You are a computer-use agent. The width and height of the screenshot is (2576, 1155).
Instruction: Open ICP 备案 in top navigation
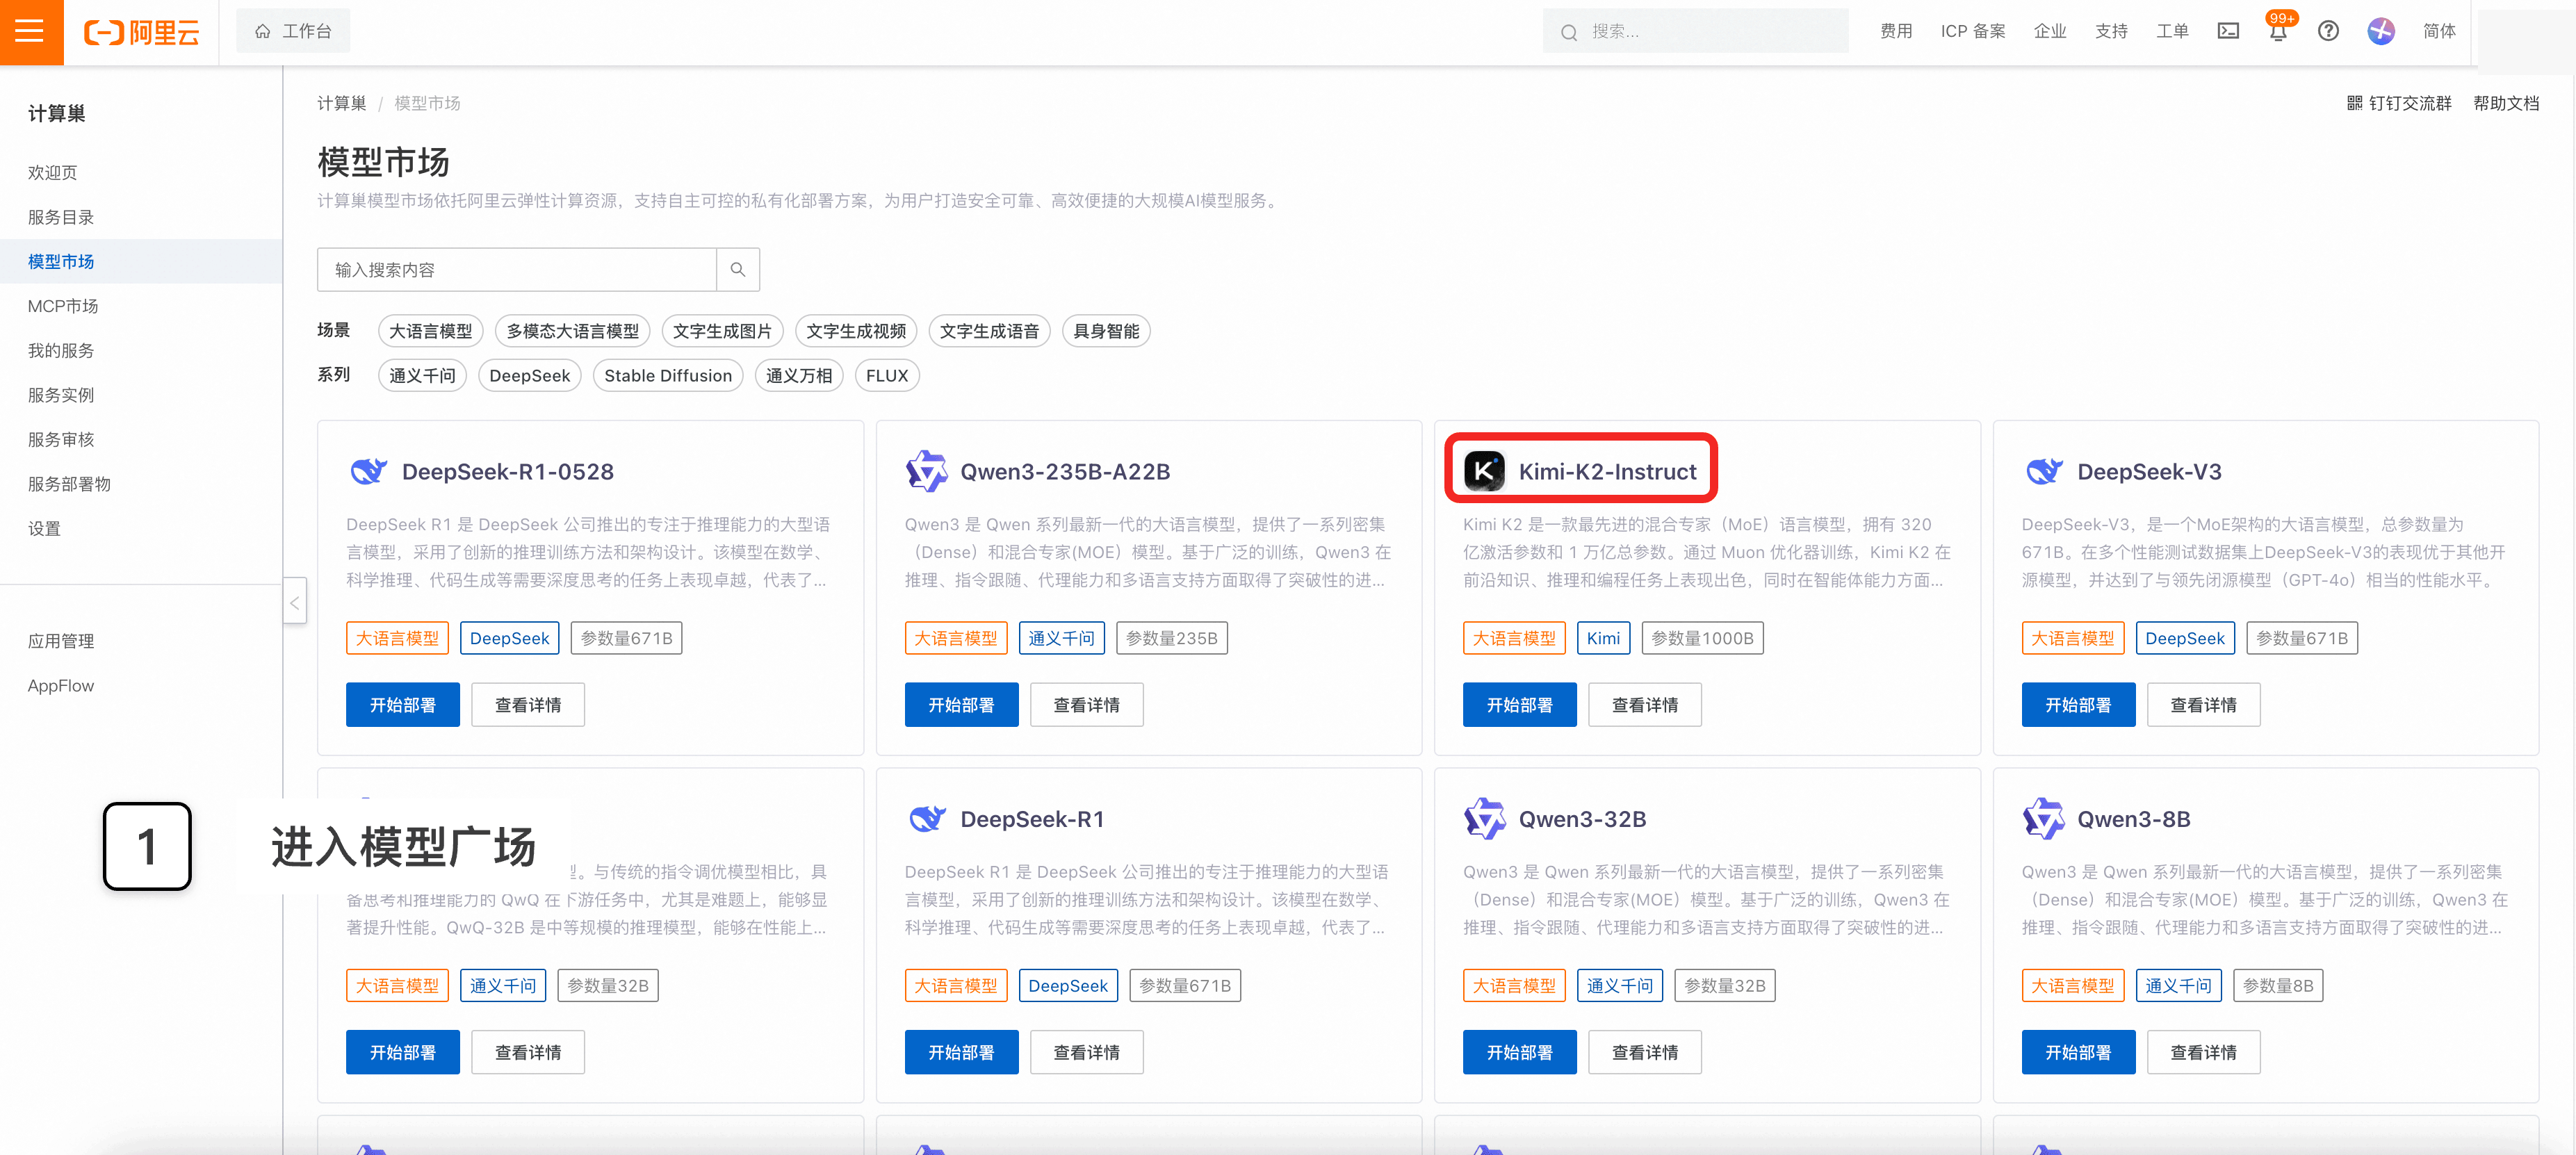(x=1972, y=31)
